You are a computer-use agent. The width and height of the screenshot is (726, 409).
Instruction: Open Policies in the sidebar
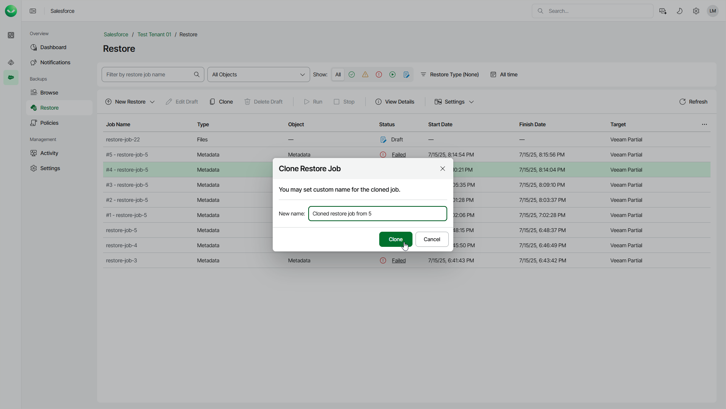point(49,123)
